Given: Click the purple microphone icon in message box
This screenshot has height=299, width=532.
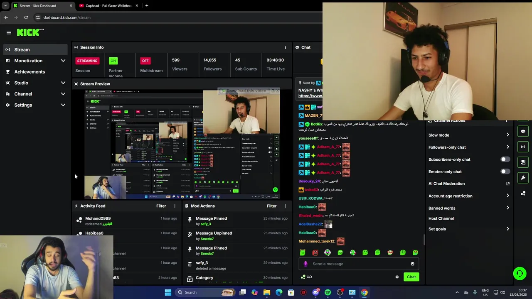Looking at the screenshot, I should click(305, 264).
